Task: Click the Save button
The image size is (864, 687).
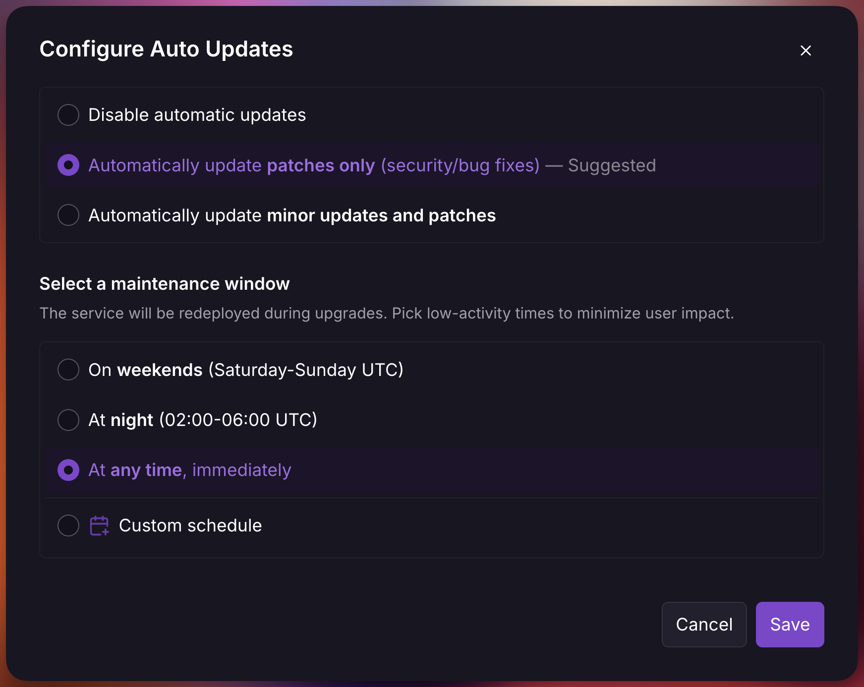Action: point(789,625)
